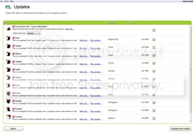Uncheck the Amalia Portuguese voice checkbox

tap(154, 103)
